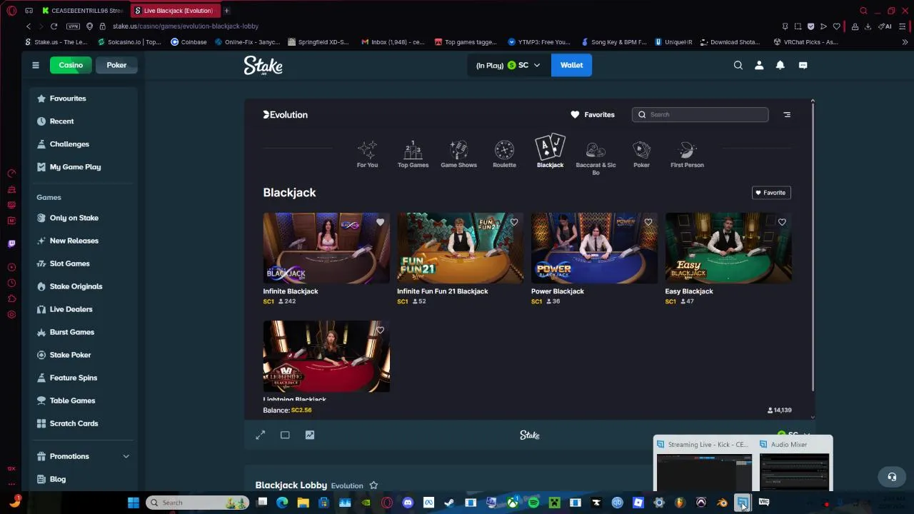
Task: Select the Baccarat & Sic Bo category
Action: (596, 158)
